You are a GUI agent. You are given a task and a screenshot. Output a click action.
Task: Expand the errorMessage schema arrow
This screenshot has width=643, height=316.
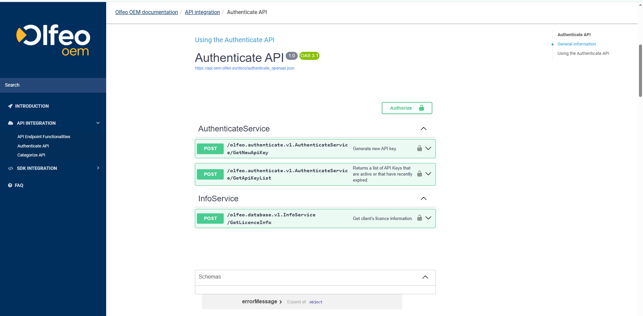click(x=281, y=302)
